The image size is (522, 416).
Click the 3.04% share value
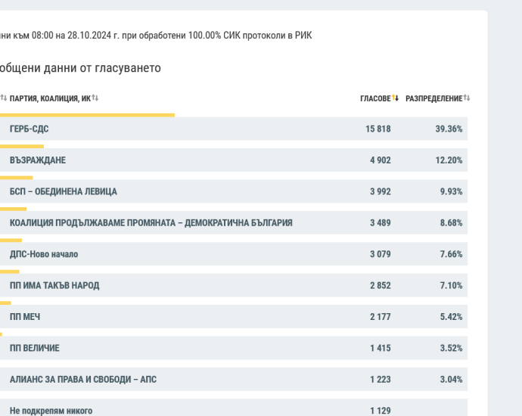click(x=451, y=379)
